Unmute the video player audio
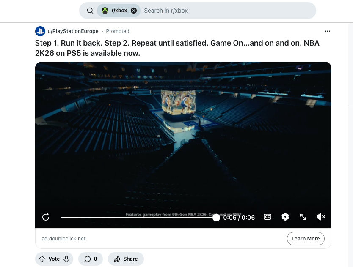Viewport: 353px width, 267px height. [321, 217]
